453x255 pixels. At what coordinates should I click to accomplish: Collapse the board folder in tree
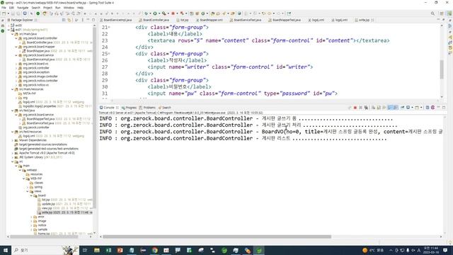pyautogui.click(x=31, y=195)
